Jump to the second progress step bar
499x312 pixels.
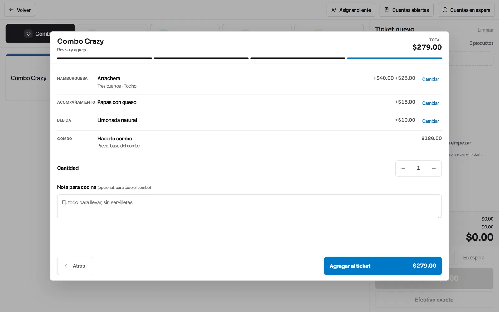(x=201, y=58)
